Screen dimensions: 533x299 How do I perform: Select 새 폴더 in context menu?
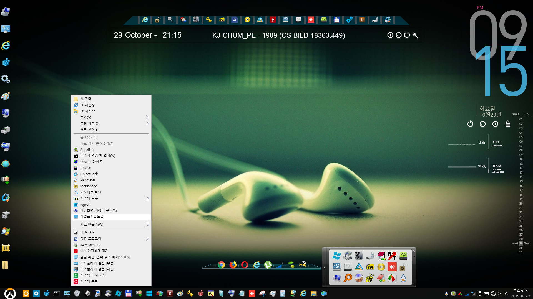(111, 99)
